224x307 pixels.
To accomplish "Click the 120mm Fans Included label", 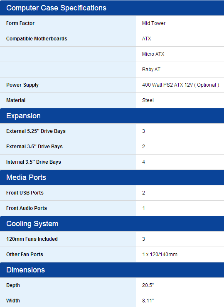I will pos(32,239).
